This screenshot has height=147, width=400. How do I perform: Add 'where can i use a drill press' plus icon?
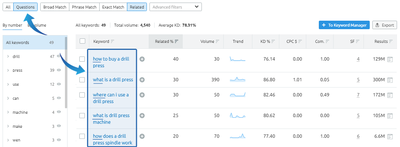(x=142, y=95)
